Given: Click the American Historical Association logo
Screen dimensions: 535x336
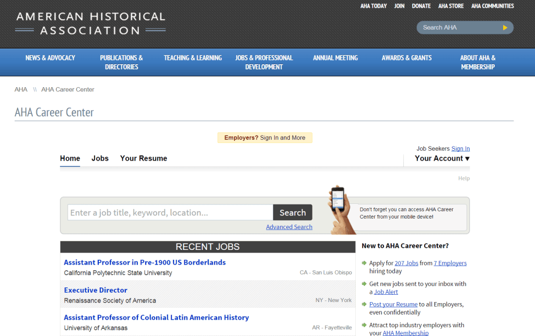Looking at the screenshot, I should [x=90, y=23].
